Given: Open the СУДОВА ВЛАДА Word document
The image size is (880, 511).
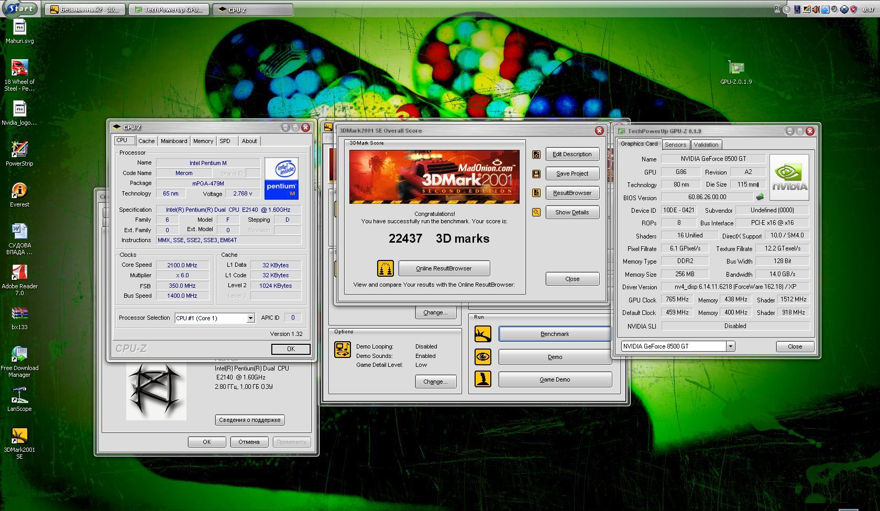Looking at the screenshot, I should 19,238.
